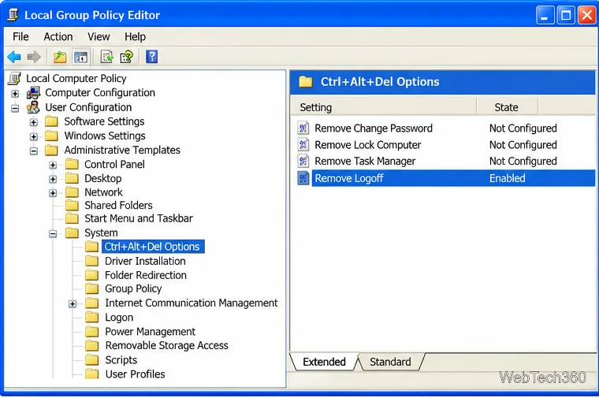Viewport: 599px width, 398px height.
Task: Open the View menu
Action: [99, 37]
